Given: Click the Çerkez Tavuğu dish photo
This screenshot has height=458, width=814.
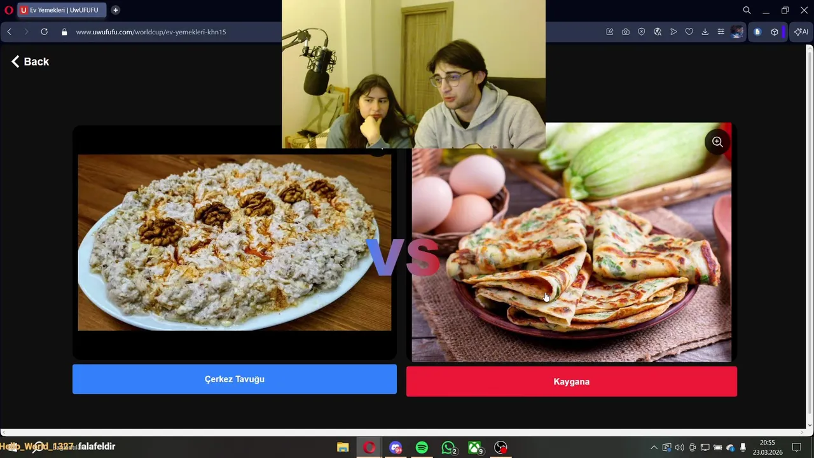Looking at the screenshot, I should 235,242.
